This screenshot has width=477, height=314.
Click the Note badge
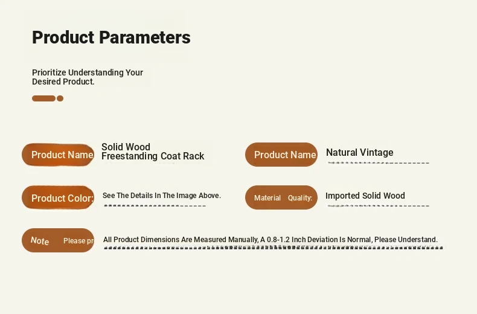[58, 240]
